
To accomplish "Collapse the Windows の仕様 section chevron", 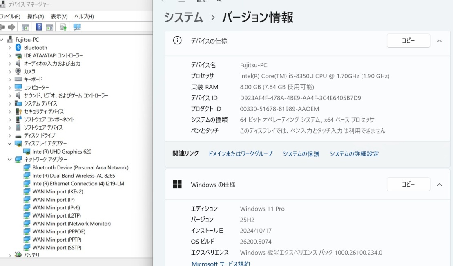I will (440, 185).
